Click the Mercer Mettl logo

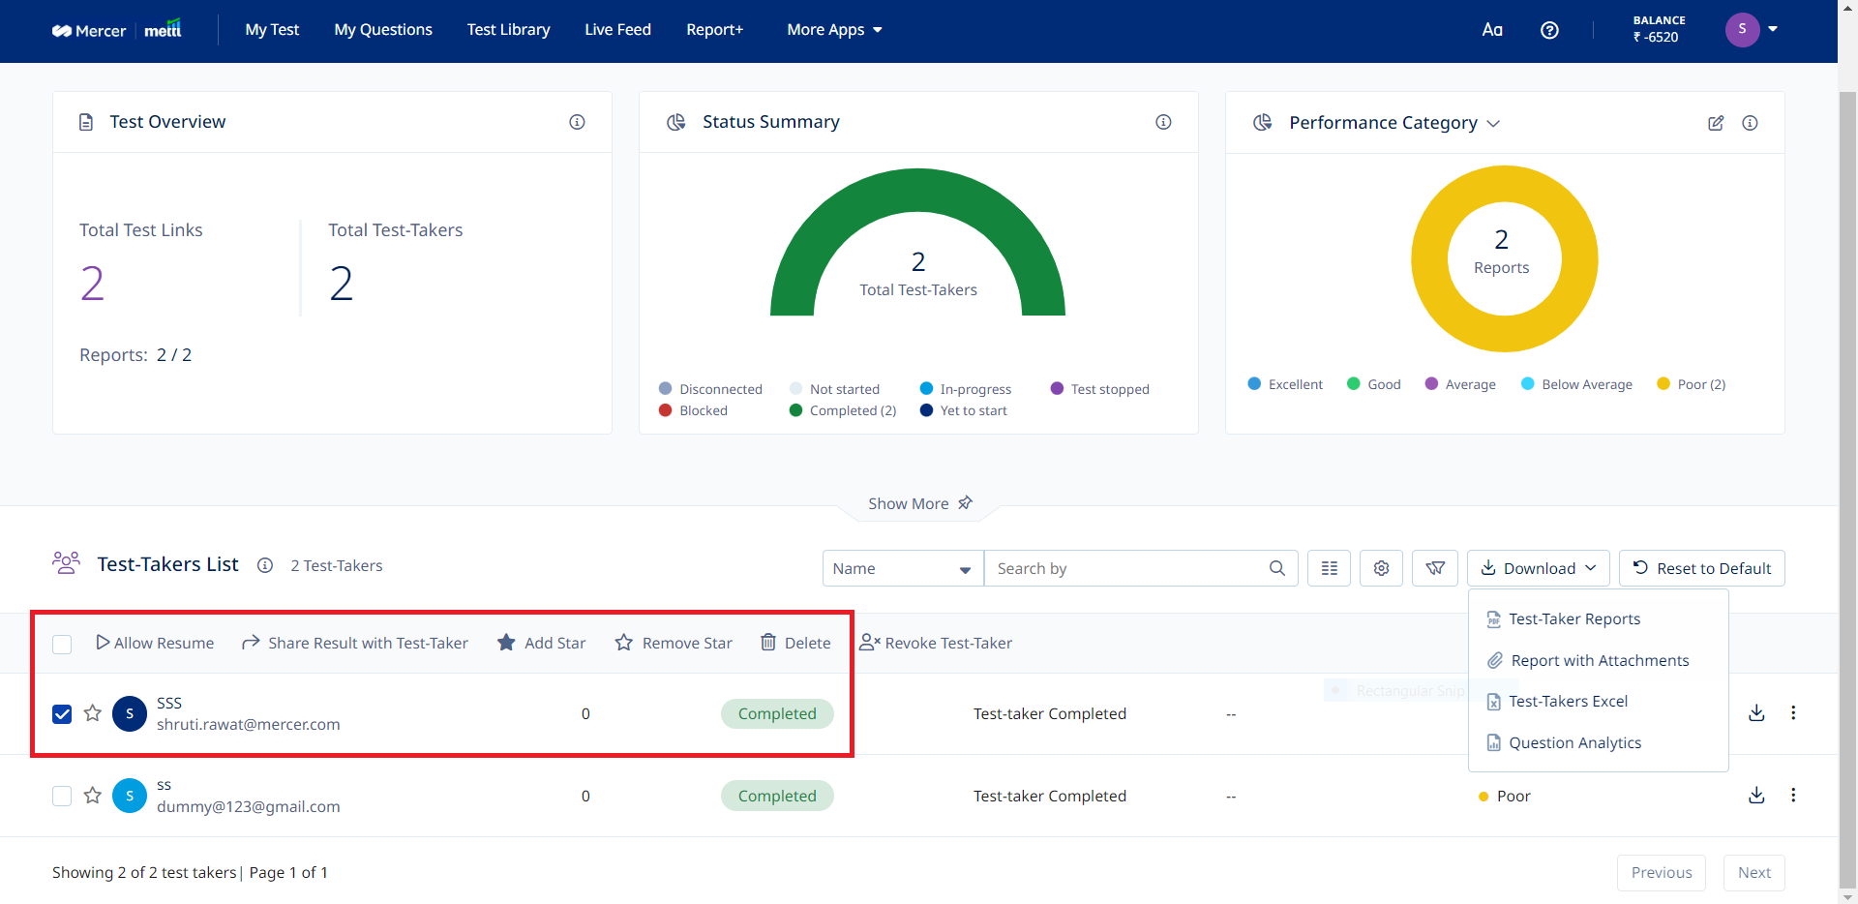[x=116, y=30]
